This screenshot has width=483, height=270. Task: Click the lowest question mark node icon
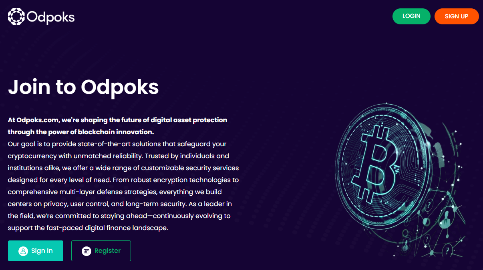(447, 250)
